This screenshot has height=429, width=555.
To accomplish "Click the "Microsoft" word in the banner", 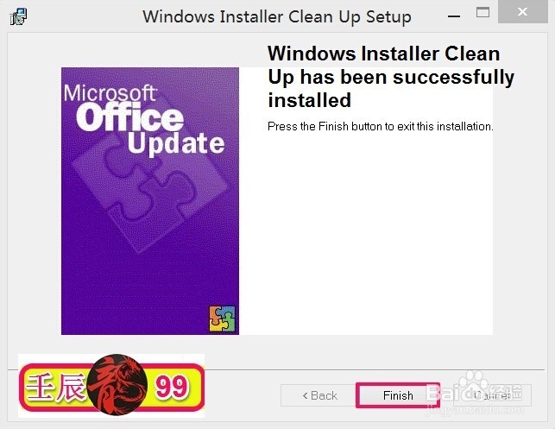I will [x=110, y=93].
